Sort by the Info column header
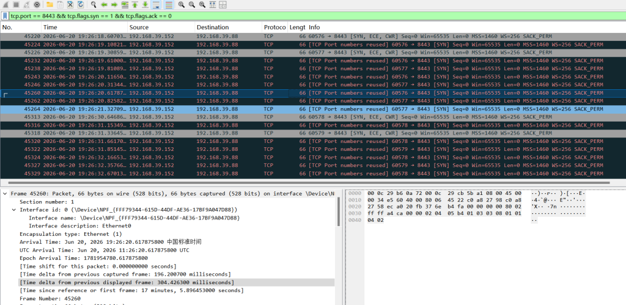 [x=466, y=27]
